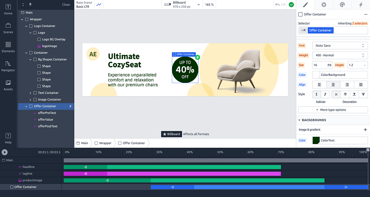Close the navigator panel
This screenshot has height=197, width=370.
tap(66, 5)
